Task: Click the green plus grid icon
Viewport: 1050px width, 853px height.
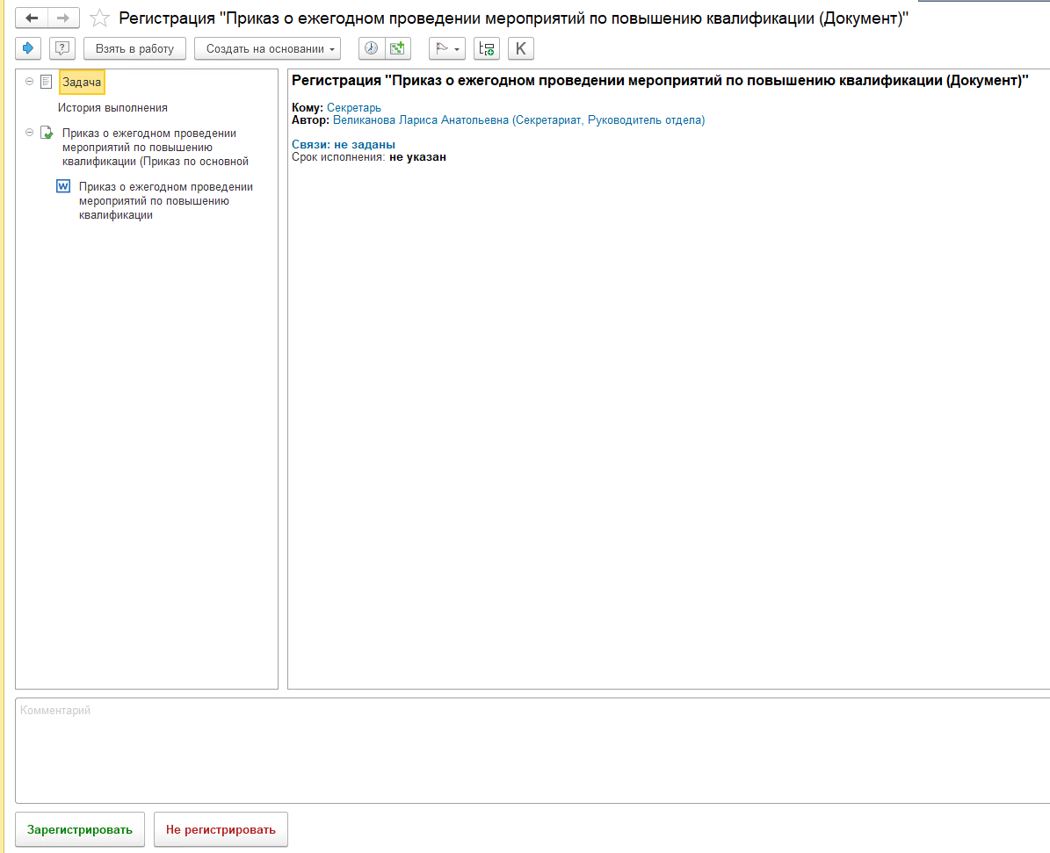Action: [x=398, y=48]
